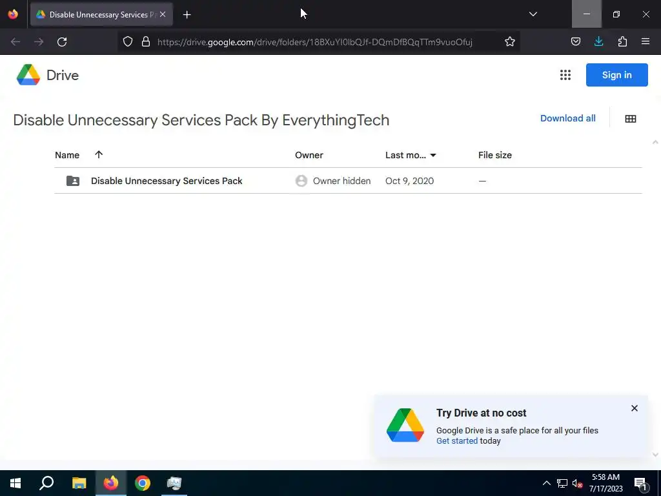Click the Oct 9, 2020 date cell

click(x=409, y=181)
